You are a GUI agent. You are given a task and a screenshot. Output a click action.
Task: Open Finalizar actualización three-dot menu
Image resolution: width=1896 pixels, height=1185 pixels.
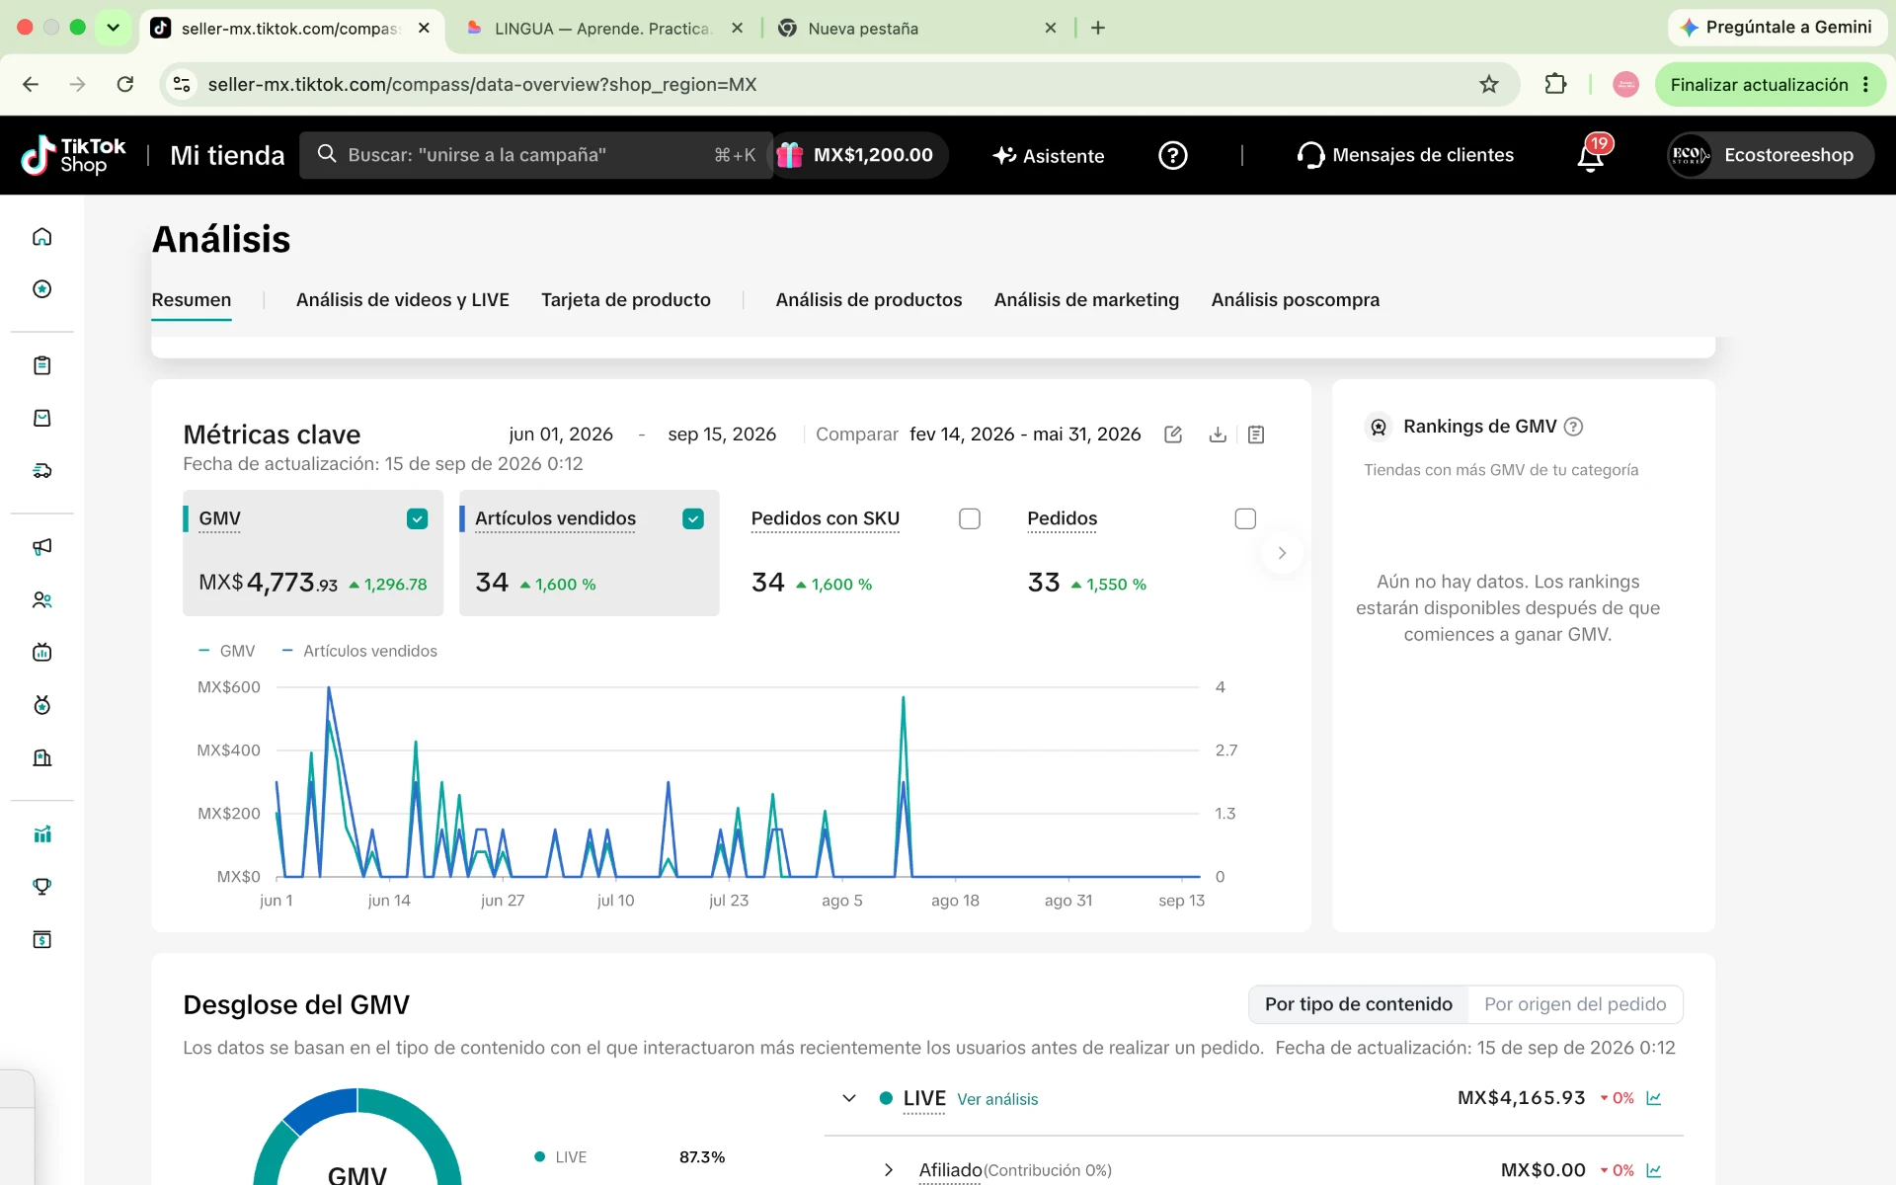[1865, 84]
